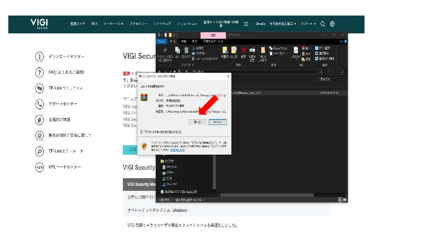This screenshot has height=247, width=429.
Task: Collapse the Explorer ribbon with chevron
Action: click(x=341, y=42)
